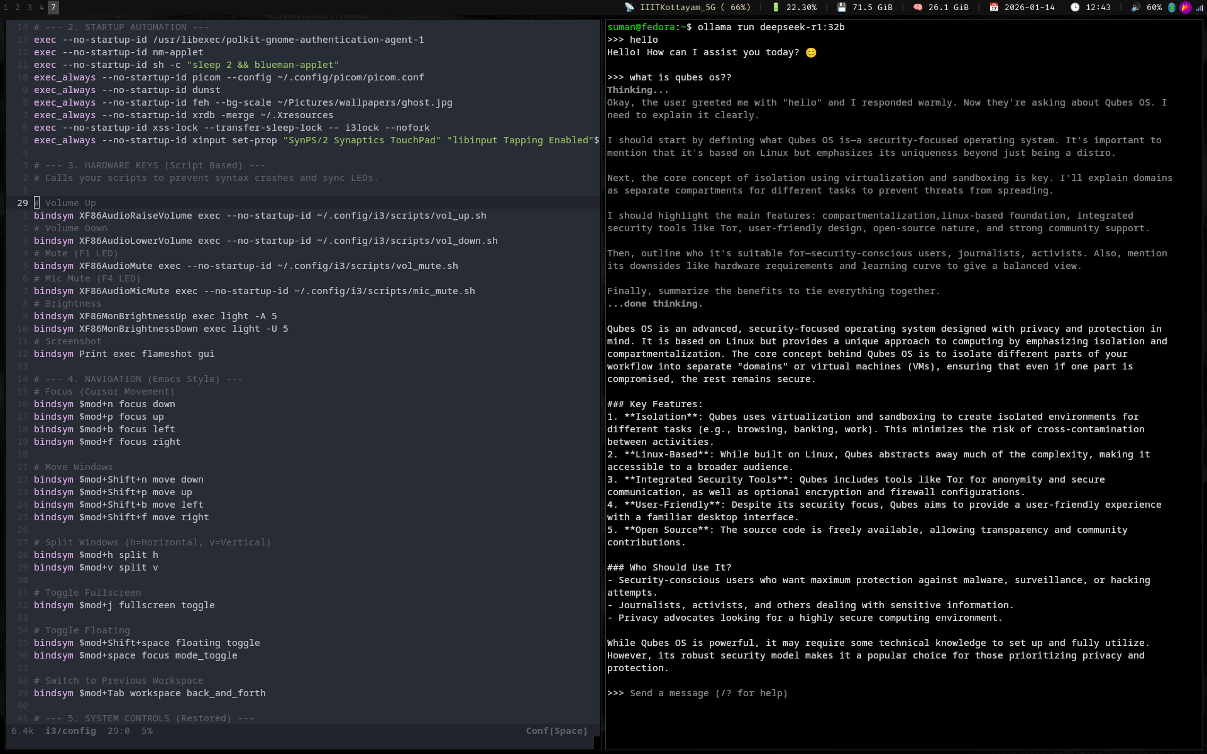Toggle Bluetooth via the blue tray icon
The image size is (1207, 754).
pos(1171,8)
